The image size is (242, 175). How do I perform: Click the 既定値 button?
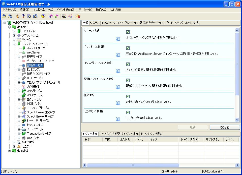click(x=225, y=127)
